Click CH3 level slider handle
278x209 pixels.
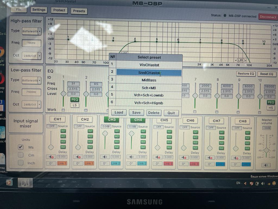[x=105, y=133]
